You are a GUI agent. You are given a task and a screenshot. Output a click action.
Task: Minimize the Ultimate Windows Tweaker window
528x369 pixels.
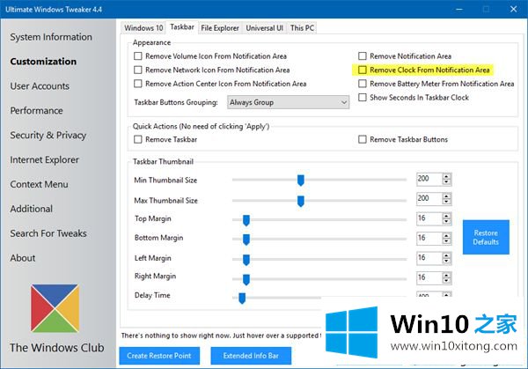(x=458, y=10)
